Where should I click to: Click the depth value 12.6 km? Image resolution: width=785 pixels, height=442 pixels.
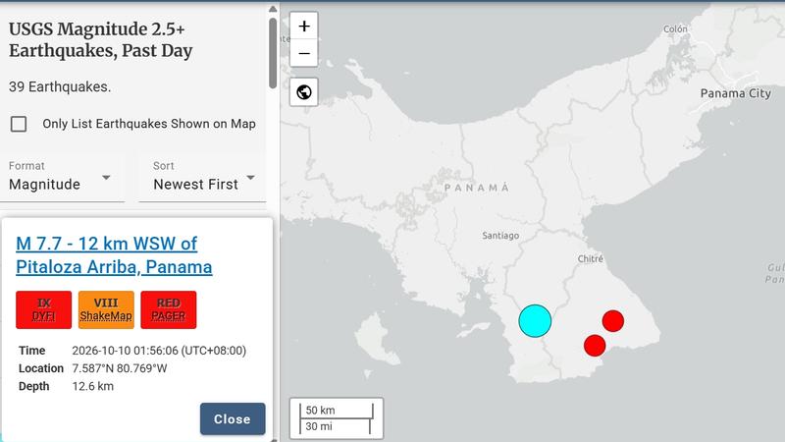(x=92, y=386)
